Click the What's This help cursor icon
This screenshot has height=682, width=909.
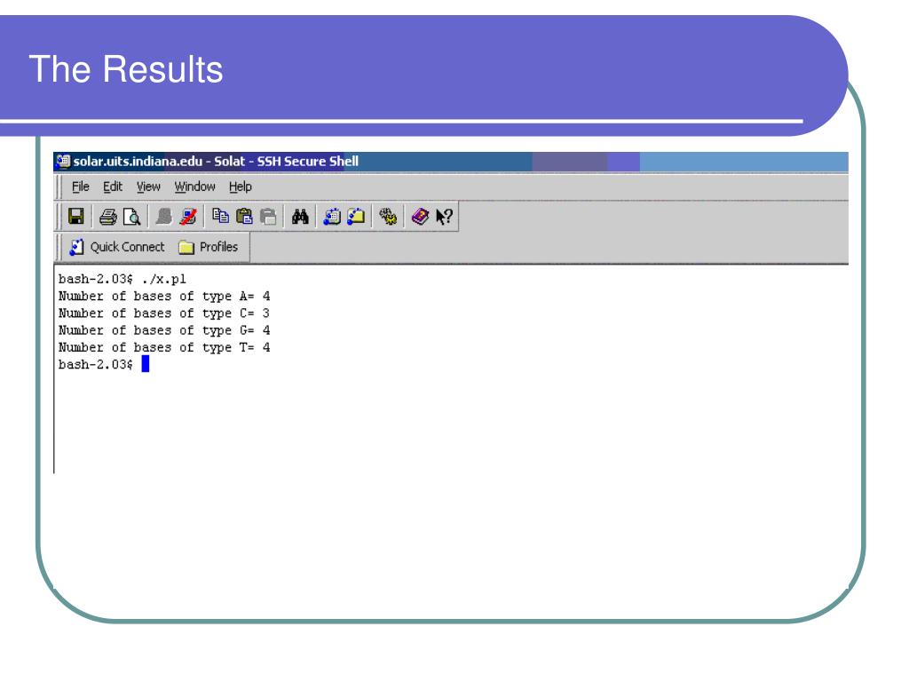point(444,217)
